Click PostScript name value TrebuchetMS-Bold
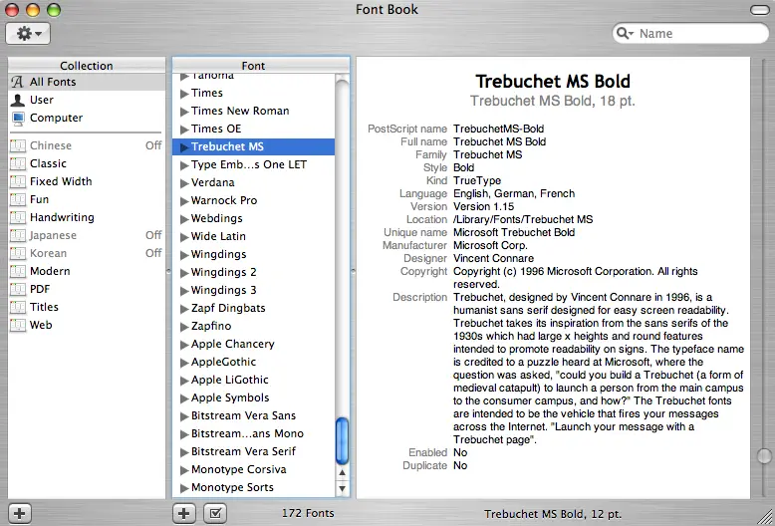 click(499, 130)
